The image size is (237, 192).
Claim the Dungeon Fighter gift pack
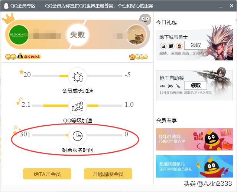pos(196,45)
